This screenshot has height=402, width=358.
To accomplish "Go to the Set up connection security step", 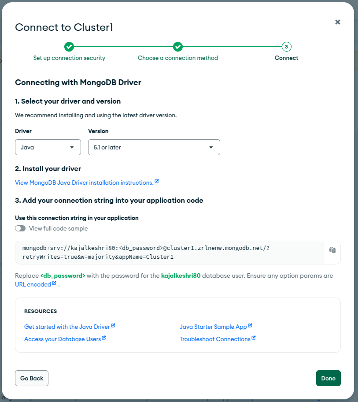I will pyautogui.click(x=69, y=58).
